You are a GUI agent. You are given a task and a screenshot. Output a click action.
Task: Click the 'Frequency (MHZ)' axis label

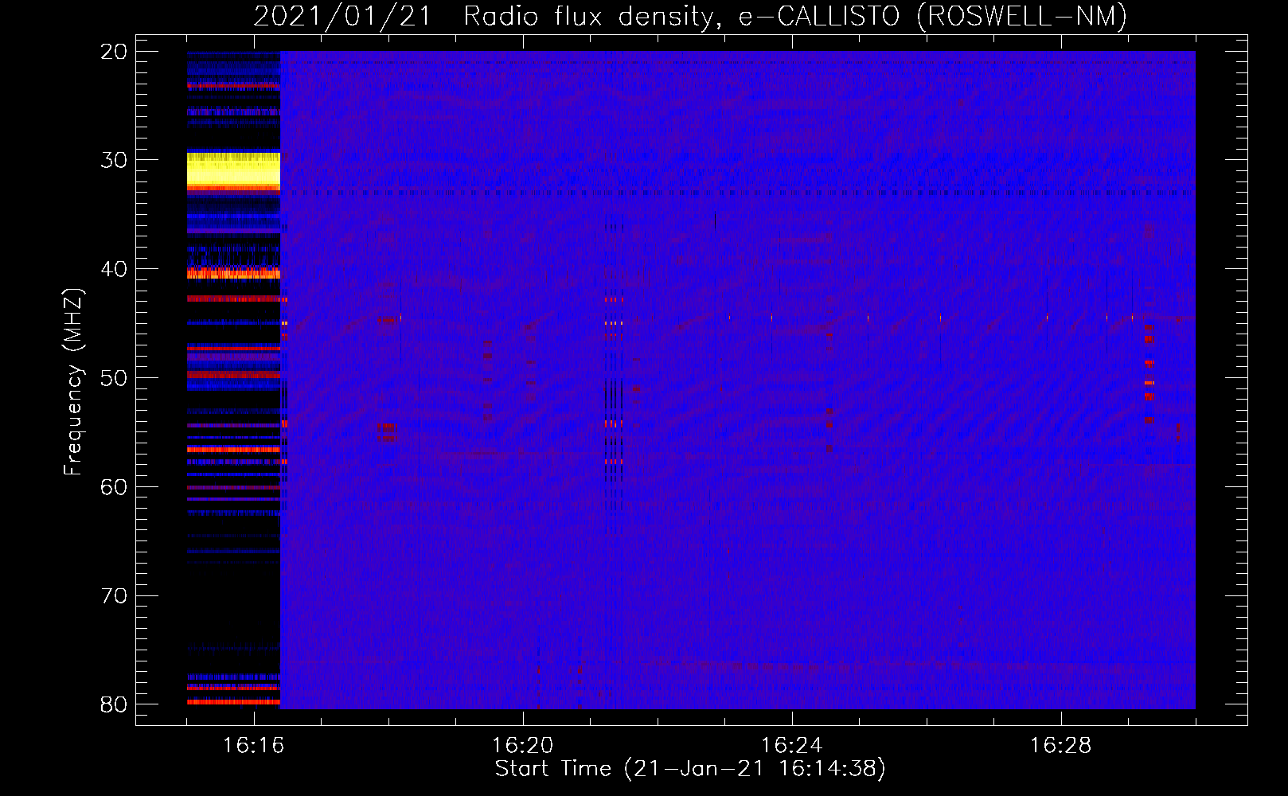click(73, 381)
